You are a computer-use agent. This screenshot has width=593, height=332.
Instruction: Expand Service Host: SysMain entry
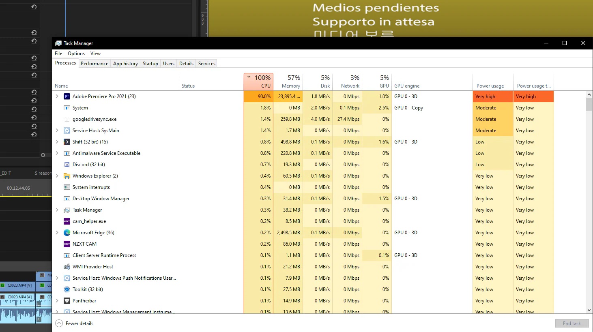57,130
